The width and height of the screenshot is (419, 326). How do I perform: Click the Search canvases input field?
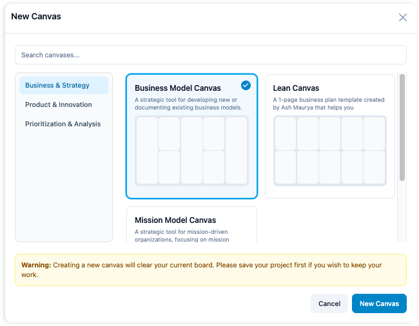(210, 55)
